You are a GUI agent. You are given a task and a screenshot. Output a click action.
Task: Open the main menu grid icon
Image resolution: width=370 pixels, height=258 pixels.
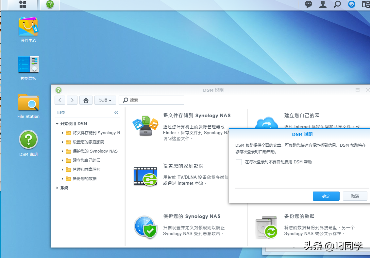(x=22, y=5)
